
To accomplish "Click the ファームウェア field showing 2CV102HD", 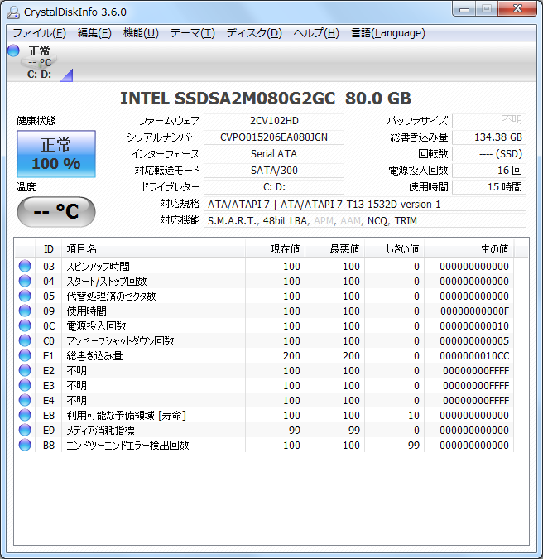I will click(273, 121).
